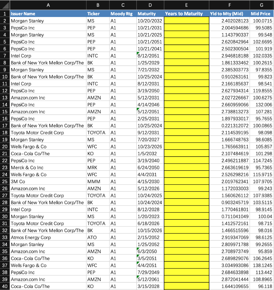Click maturity date 10/20/2032
The height and width of the screenshot is (290, 274).
pos(150,21)
